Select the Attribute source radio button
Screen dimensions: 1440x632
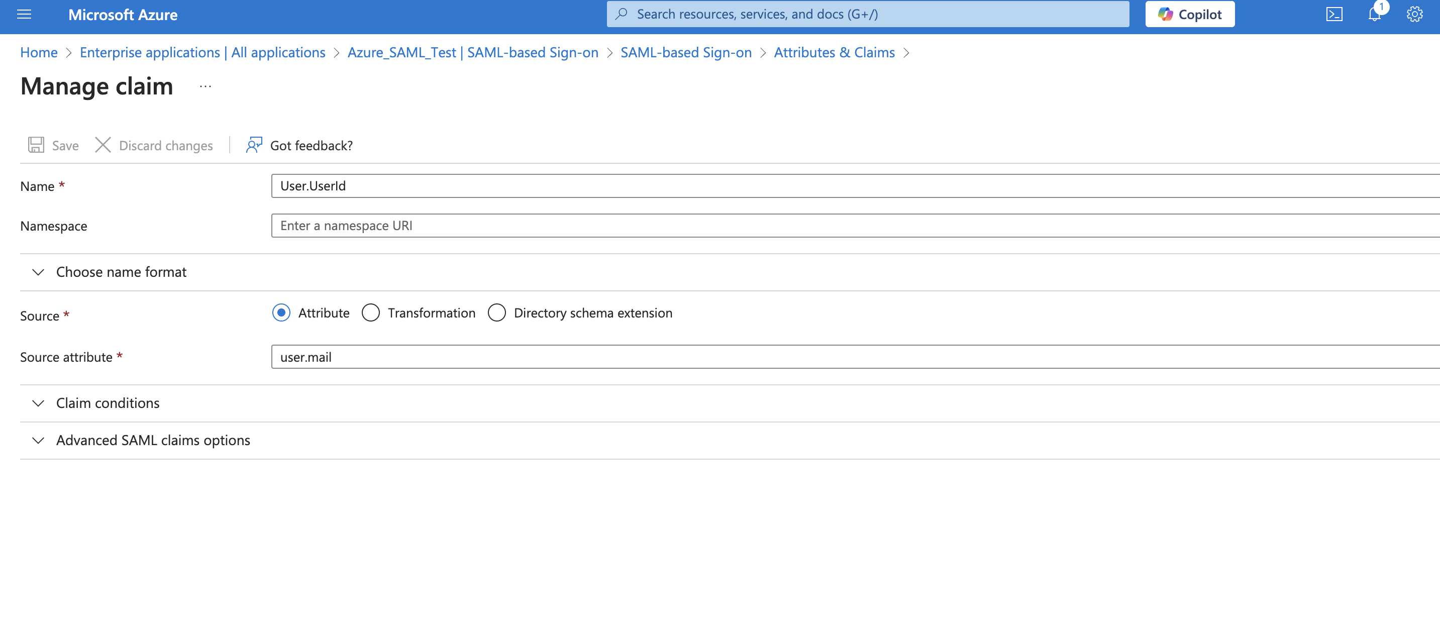tap(281, 313)
